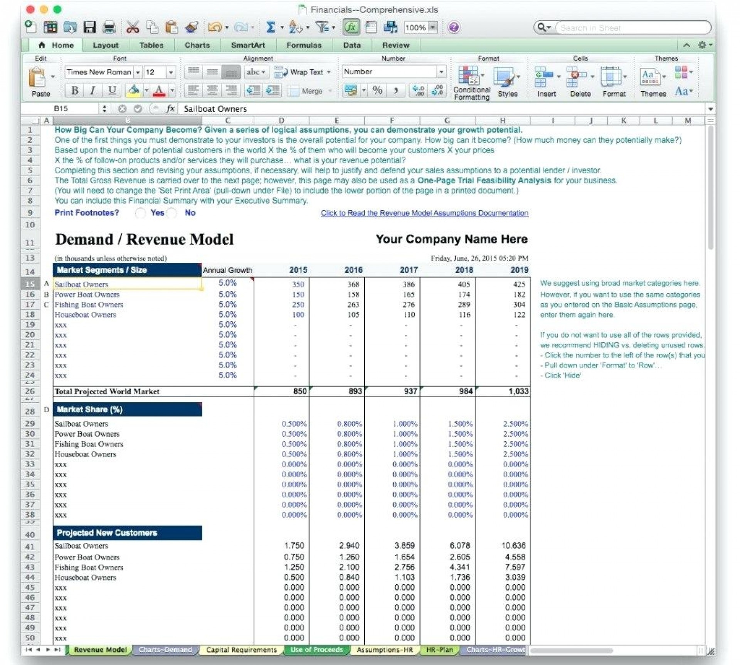Click the Format Painter brush icon

(192, 27)
